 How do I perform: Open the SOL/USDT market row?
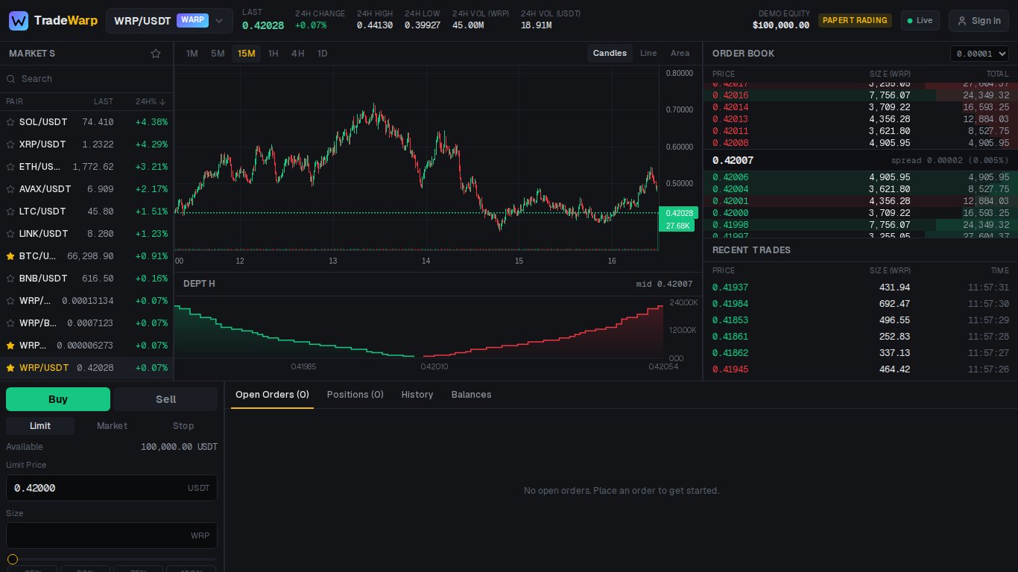pos(86,122)
